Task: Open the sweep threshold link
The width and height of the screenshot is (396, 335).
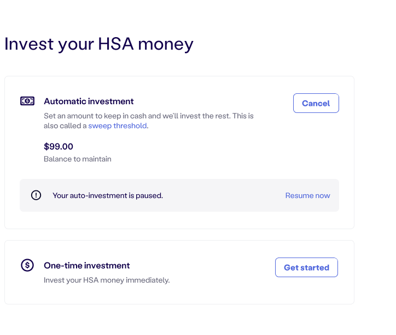Action: coord(118,125)
